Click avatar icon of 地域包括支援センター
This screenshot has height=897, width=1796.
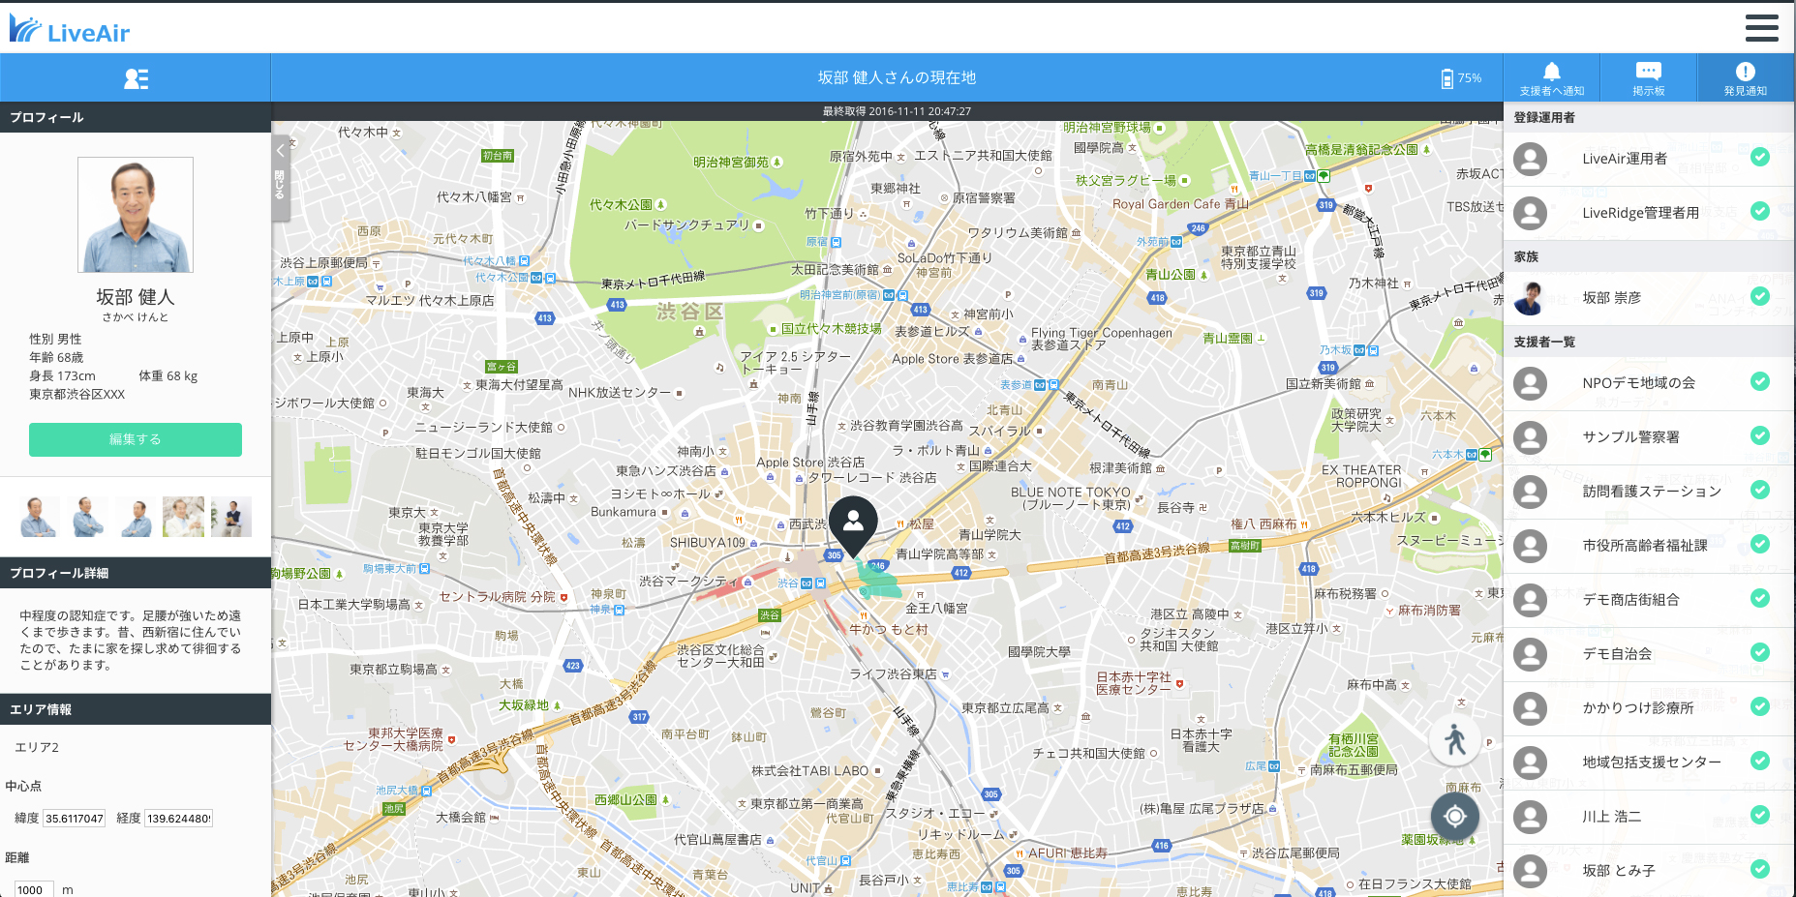[1530, 762]
